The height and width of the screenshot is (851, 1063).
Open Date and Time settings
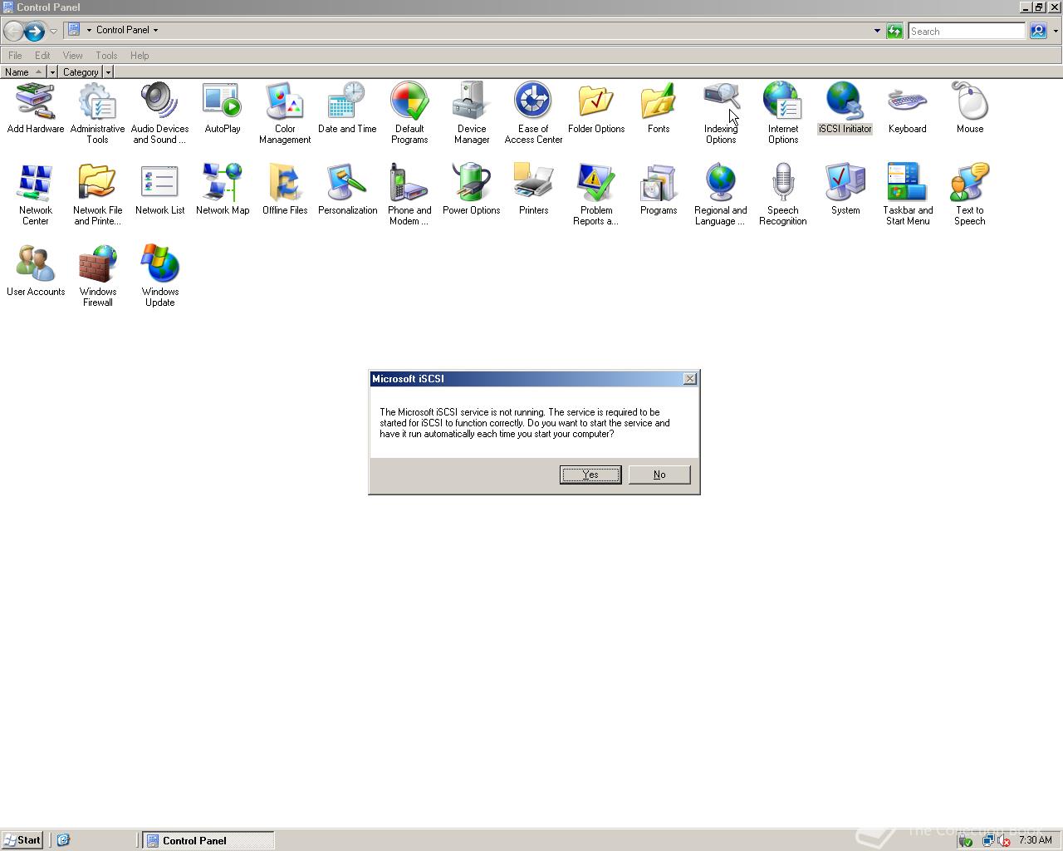(x=347, y=108)
